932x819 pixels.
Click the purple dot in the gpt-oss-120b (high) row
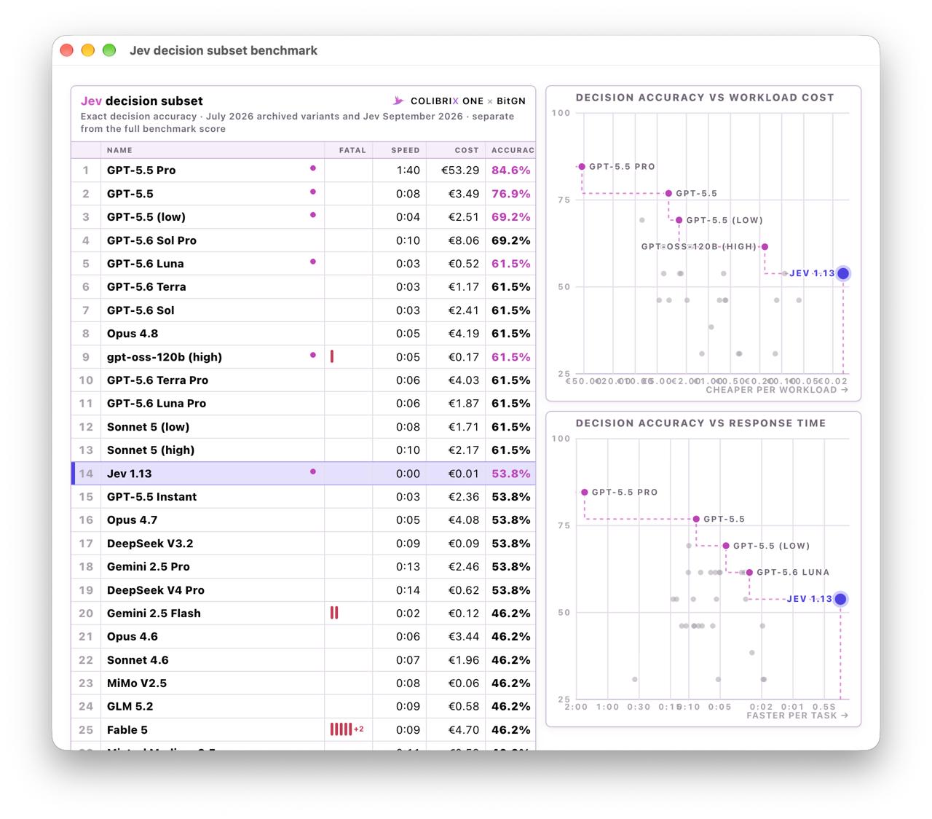click(x=313, y=355)
